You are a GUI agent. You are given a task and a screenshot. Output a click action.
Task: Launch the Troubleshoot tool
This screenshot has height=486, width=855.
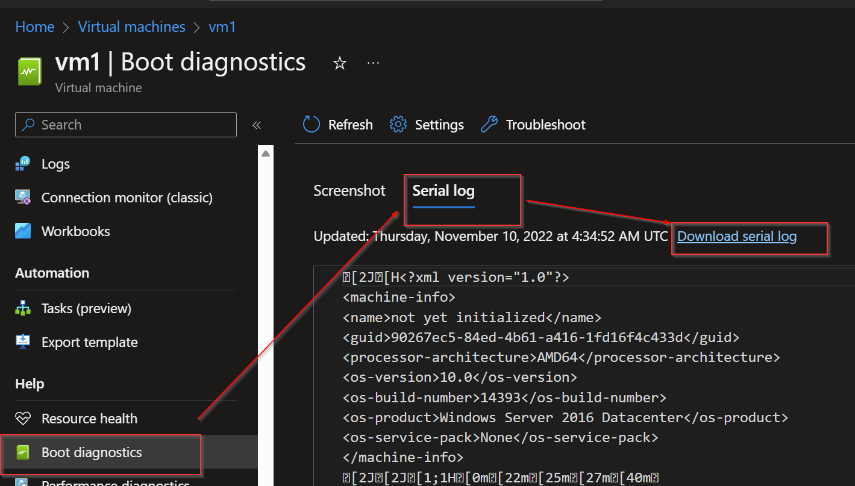tap(532, 125)
